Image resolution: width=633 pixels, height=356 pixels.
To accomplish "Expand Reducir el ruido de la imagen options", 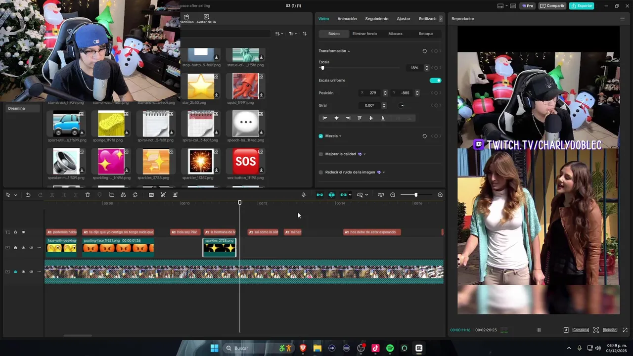I will (x=384, y=172).
